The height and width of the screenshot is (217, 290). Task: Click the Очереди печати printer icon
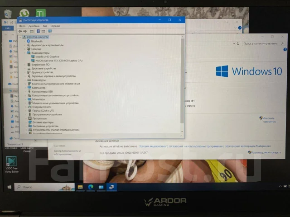[29, 107]
